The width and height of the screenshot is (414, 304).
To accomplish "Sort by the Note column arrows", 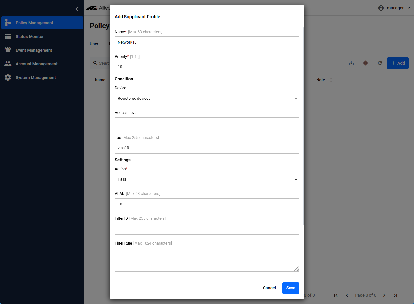I will (x=331, y=80).
